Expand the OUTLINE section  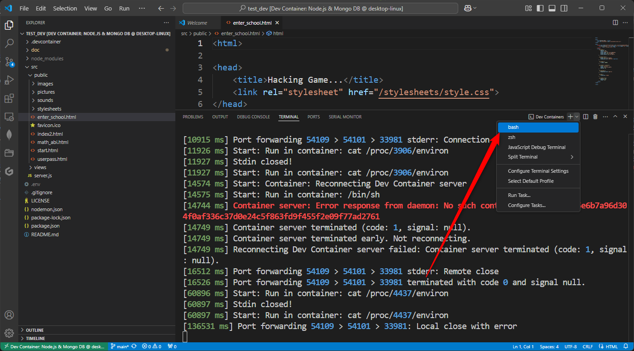[x=35, y=330]
